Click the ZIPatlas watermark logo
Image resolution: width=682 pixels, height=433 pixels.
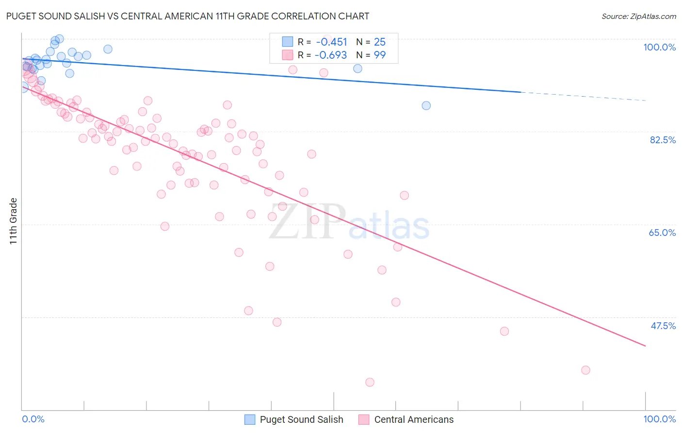click(349, 223)
